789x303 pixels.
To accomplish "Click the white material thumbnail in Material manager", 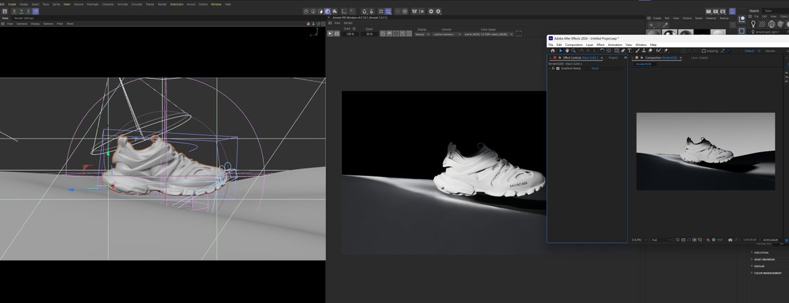I will coord(718,32).
